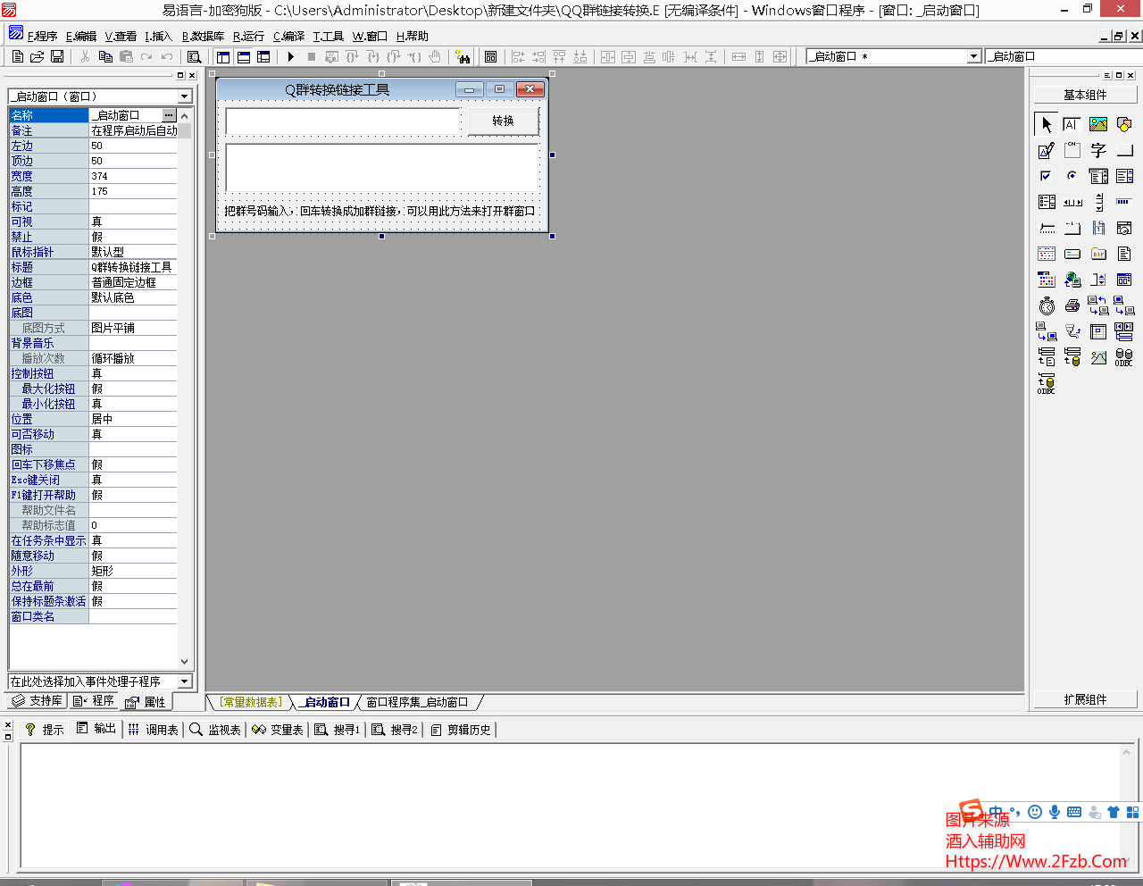
Task: Click the single-line input box on the form
Action: pos(343,121)
